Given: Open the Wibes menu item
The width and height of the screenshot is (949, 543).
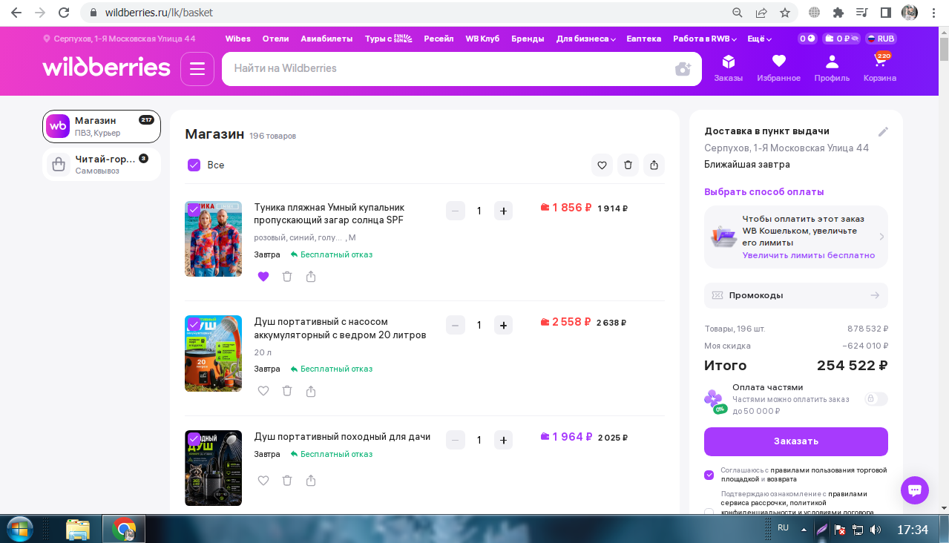Looking at the screenshot, I should (x=238, y=39).
